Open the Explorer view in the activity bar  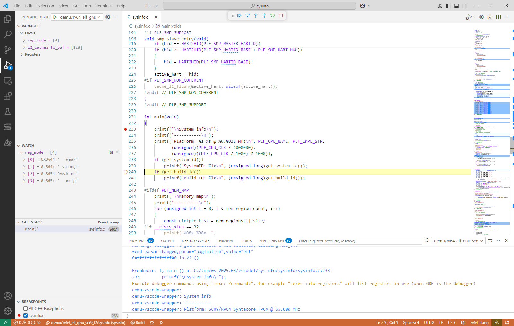pos(8,19)
